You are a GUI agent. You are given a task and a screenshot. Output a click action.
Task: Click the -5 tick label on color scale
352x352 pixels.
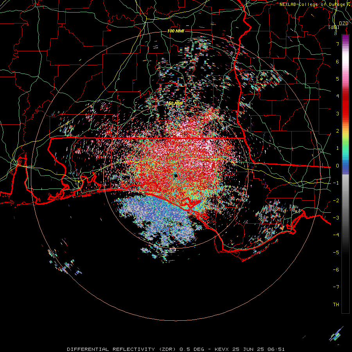(x=336, y=253)
